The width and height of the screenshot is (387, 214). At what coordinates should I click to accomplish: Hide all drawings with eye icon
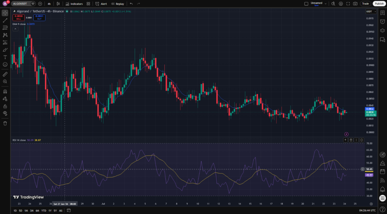(5, 113)
